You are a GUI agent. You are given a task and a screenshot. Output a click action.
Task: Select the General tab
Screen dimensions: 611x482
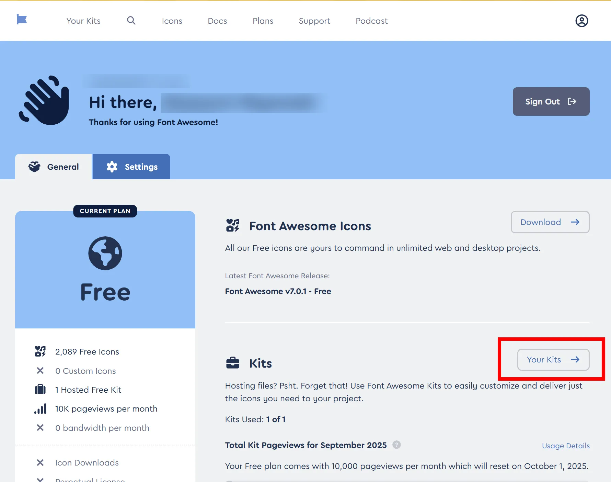point(54,167)
